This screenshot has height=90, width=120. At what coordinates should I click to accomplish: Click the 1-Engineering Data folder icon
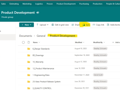coord(29,75)
